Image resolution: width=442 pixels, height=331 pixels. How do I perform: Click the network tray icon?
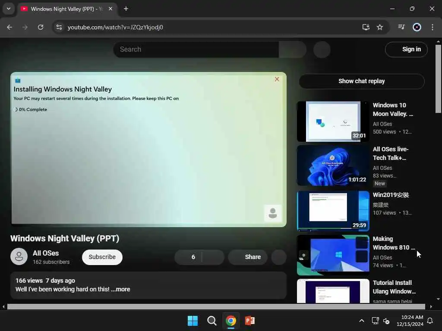[375, 321]
